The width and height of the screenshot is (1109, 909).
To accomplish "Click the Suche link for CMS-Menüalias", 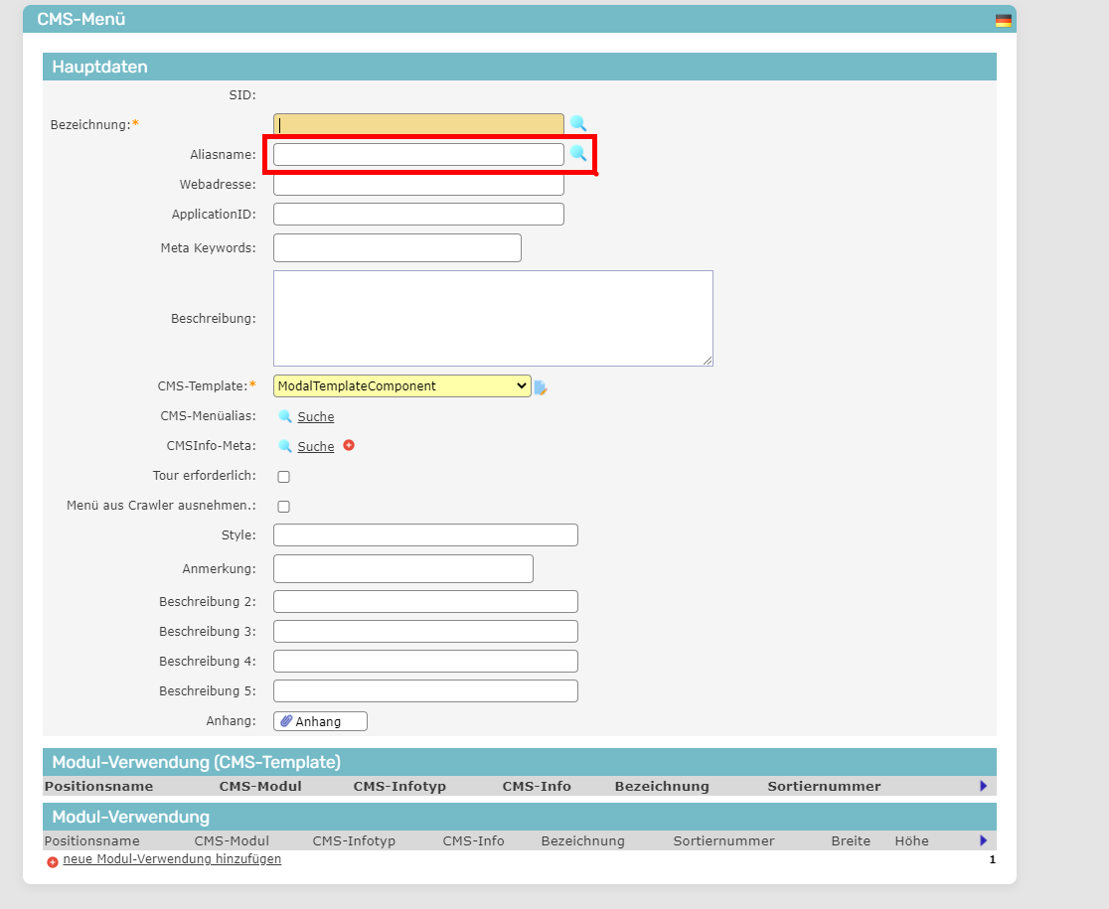I will point(315,417).
